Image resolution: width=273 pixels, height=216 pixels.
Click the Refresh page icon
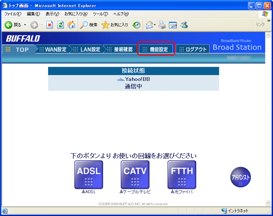click(x=61, y=25)
